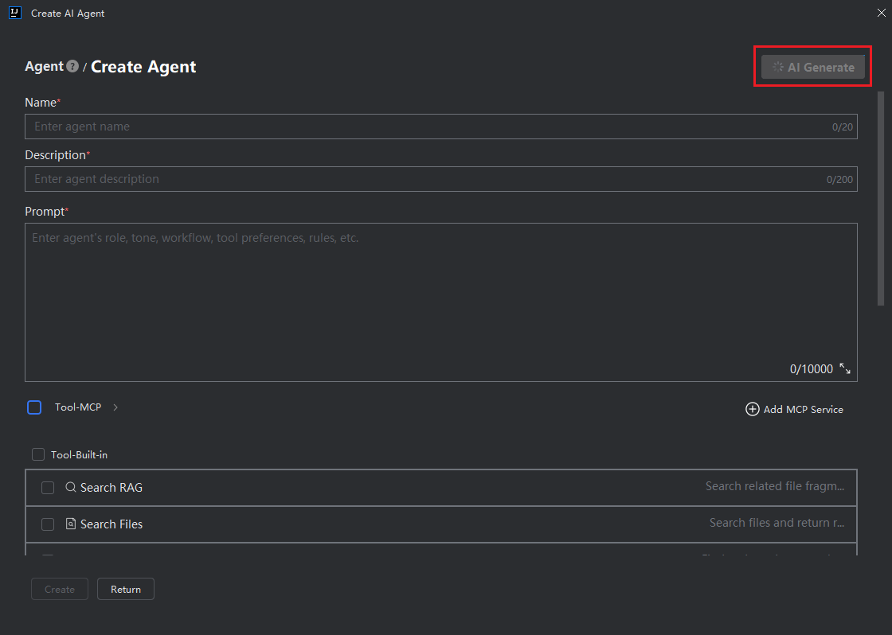Close the Create AI Agent dialog
This screenshot has width=892, height=635.
click(x=881, y=13)
